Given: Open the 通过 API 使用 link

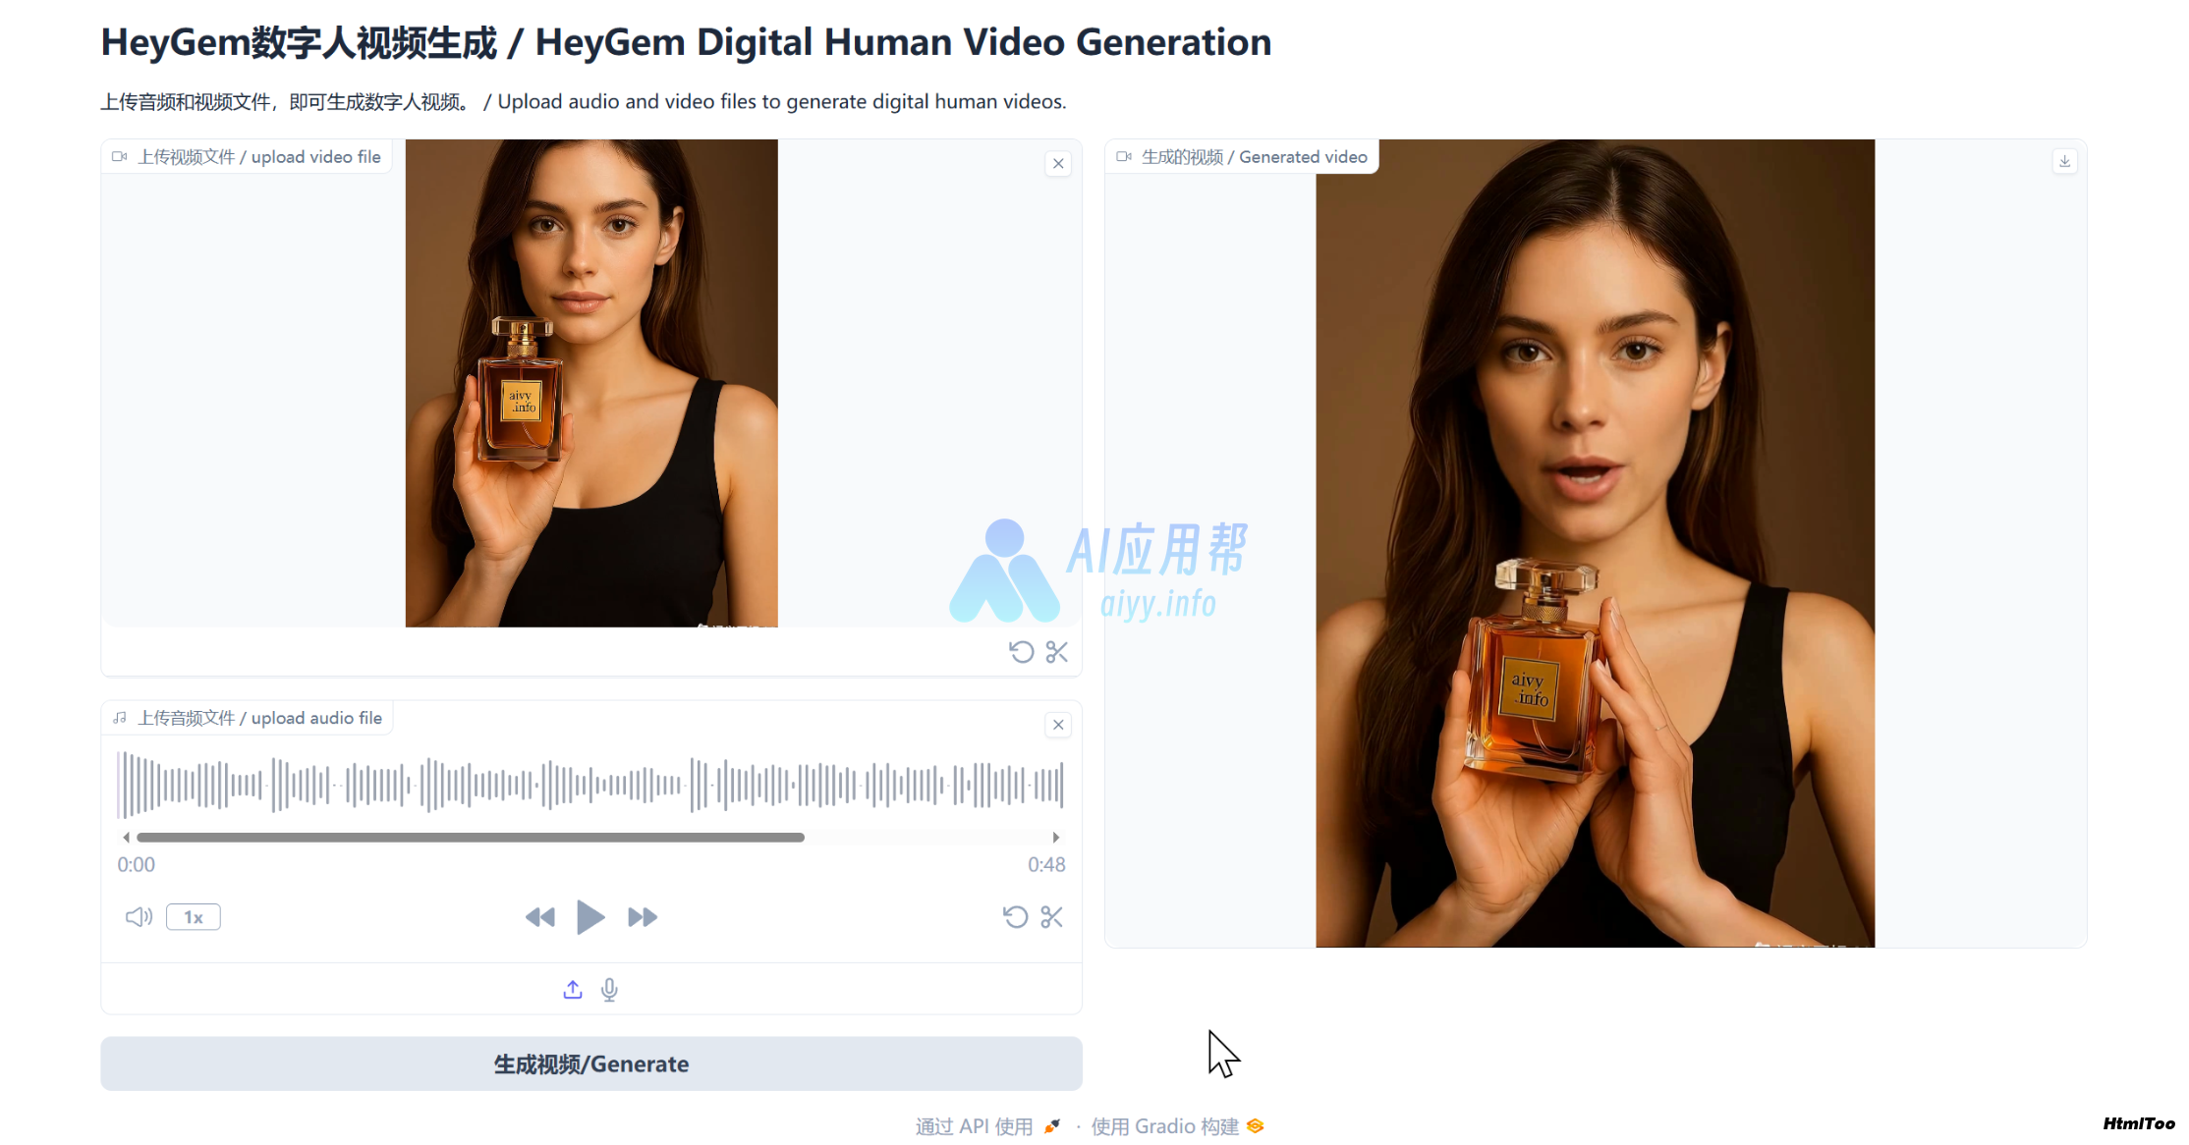Looking at the screenshot, I should click(987, 1126).
